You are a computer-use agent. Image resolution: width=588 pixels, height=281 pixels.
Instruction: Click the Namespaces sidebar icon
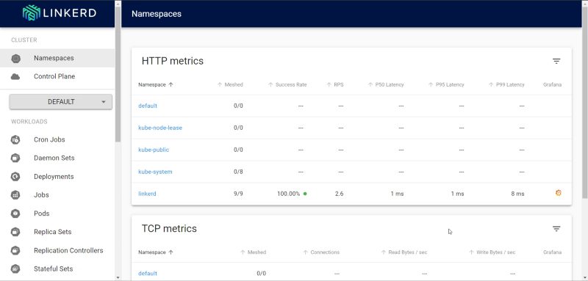(x=15, y=59)
